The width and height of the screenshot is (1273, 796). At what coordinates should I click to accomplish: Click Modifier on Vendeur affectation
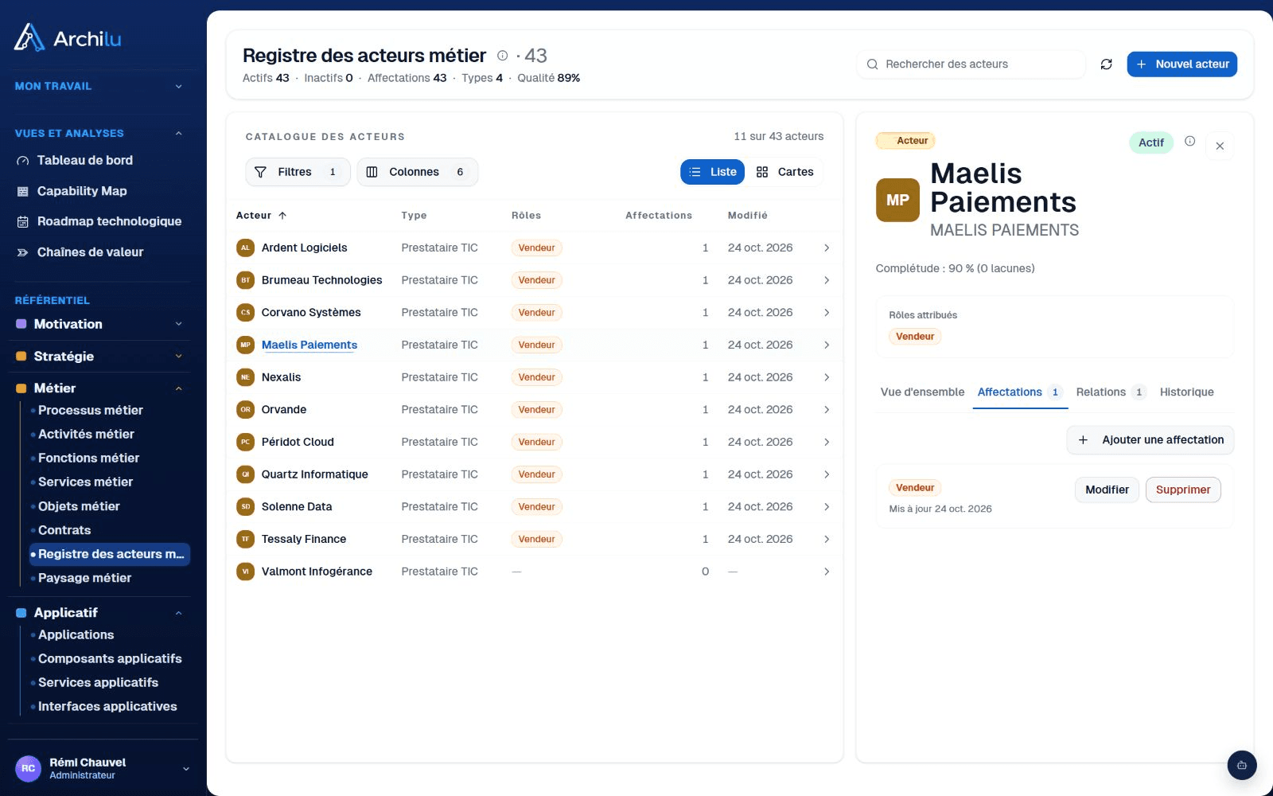1107,490
